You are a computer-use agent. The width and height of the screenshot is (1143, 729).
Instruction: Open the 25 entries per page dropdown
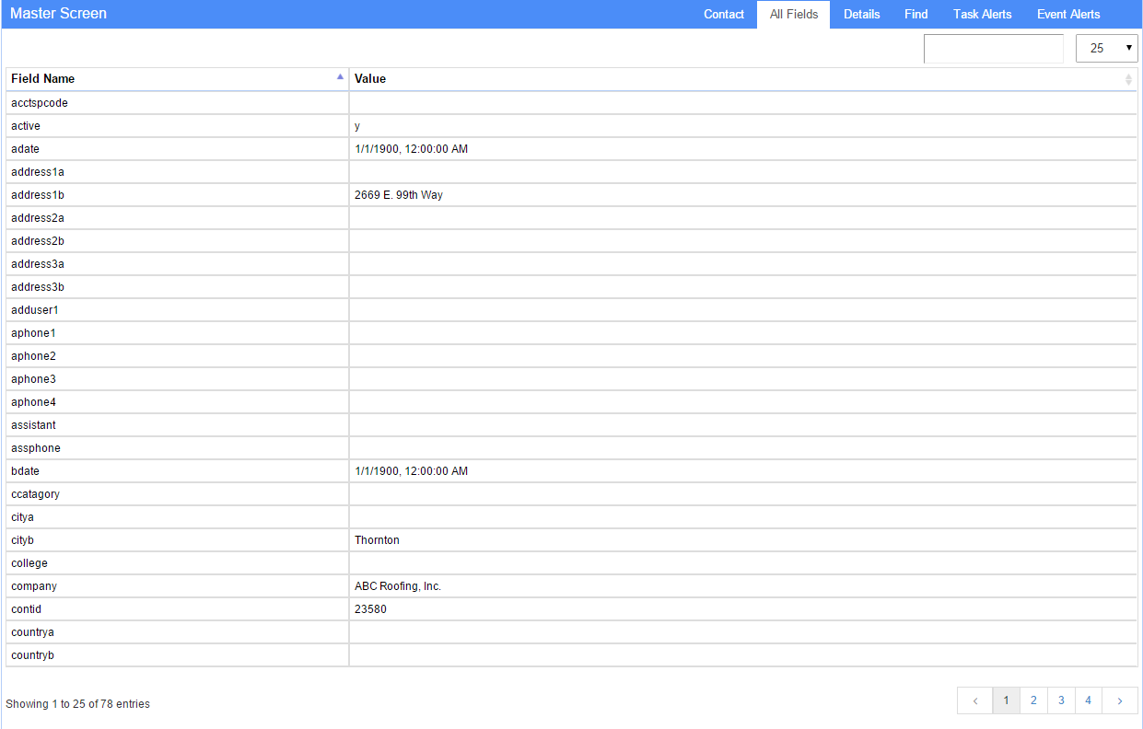1106,49
